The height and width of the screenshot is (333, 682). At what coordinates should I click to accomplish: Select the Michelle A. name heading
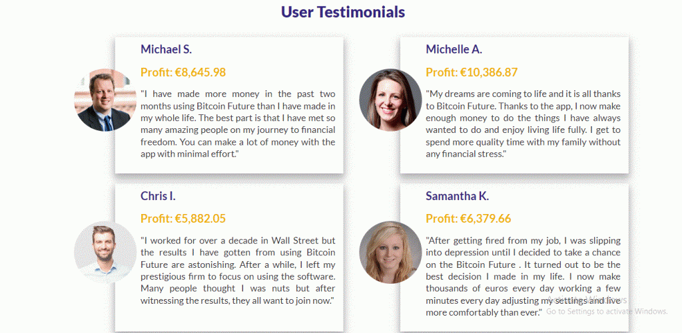(454, 49)
